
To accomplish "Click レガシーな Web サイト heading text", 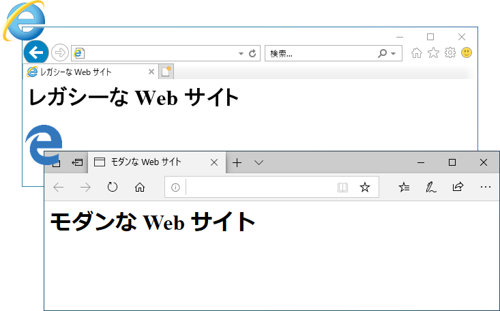I will [x=134, y=97].
